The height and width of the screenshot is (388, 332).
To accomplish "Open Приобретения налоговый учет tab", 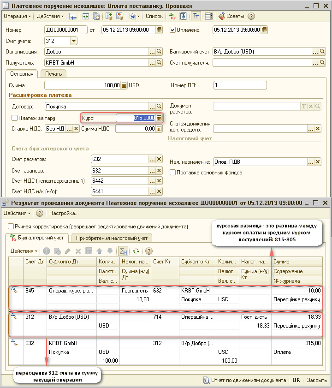I will pyautogui.click(x=112, y=238).
